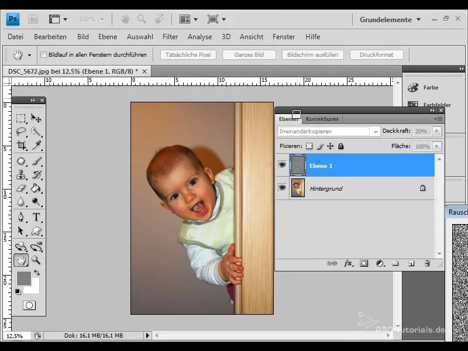Select the Type tool
The height and width of the screenshot is (351, 468).
pyautogui.click(x=36, y=216)
